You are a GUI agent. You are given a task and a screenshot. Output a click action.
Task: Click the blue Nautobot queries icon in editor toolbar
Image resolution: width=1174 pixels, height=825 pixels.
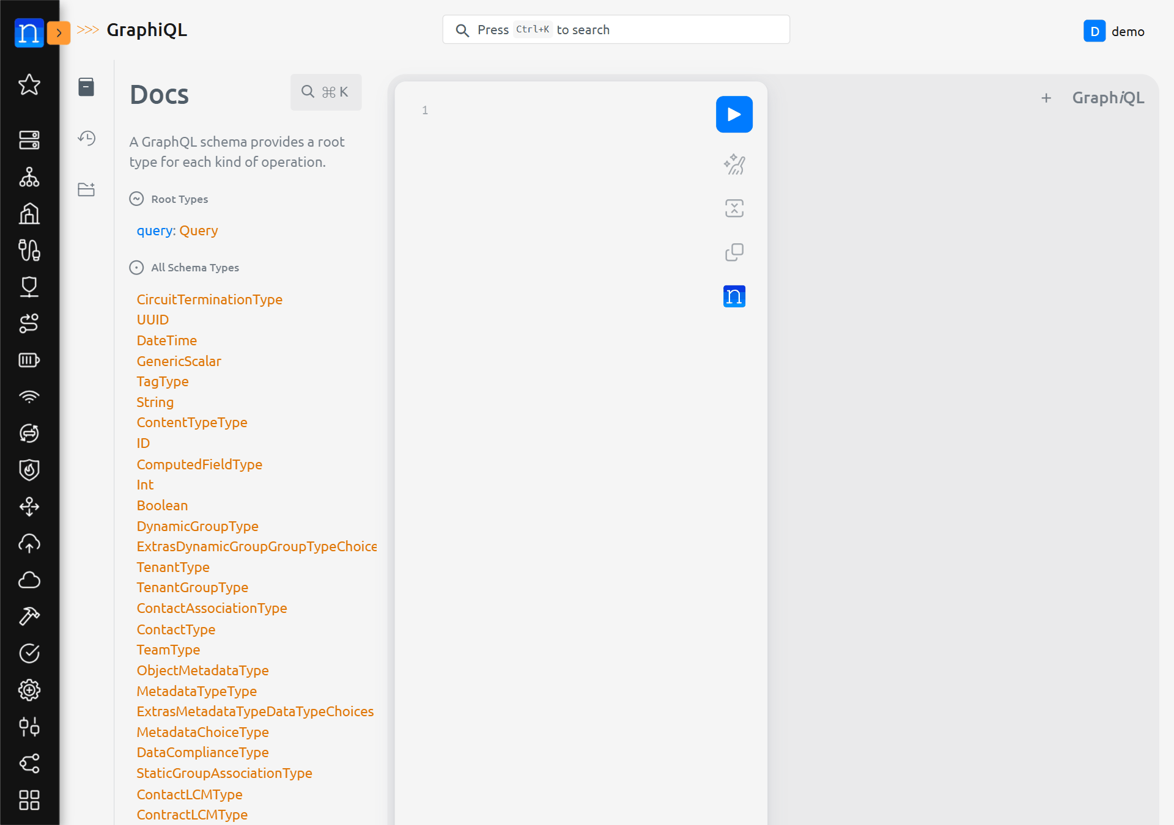(x=734, y=296)
